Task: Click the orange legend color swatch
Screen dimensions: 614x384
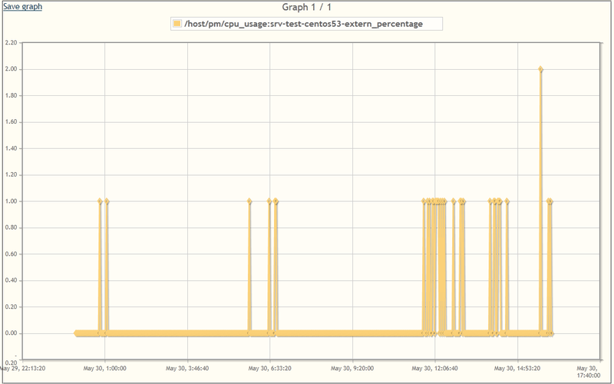Action: coord(177,24)
